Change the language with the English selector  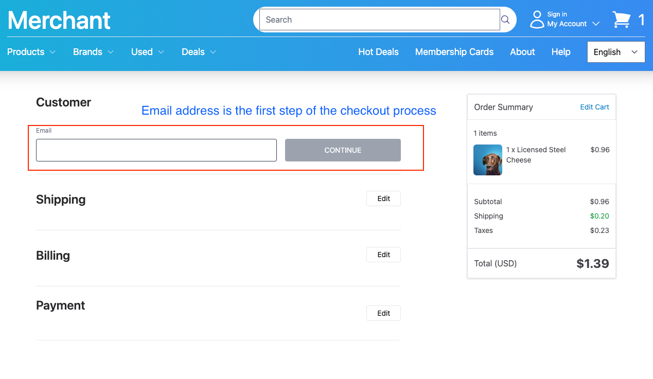615,52
